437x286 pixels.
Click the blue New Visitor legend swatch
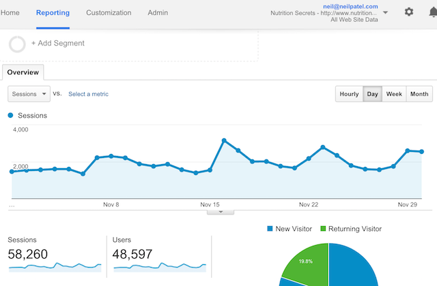tap(270, 229)
